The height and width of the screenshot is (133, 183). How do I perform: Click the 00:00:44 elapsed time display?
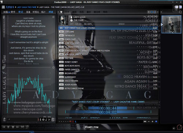coord(108,108)
